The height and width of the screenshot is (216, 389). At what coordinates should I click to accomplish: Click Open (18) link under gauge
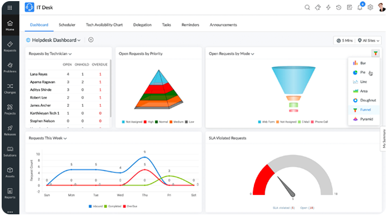tap(307, 208)
